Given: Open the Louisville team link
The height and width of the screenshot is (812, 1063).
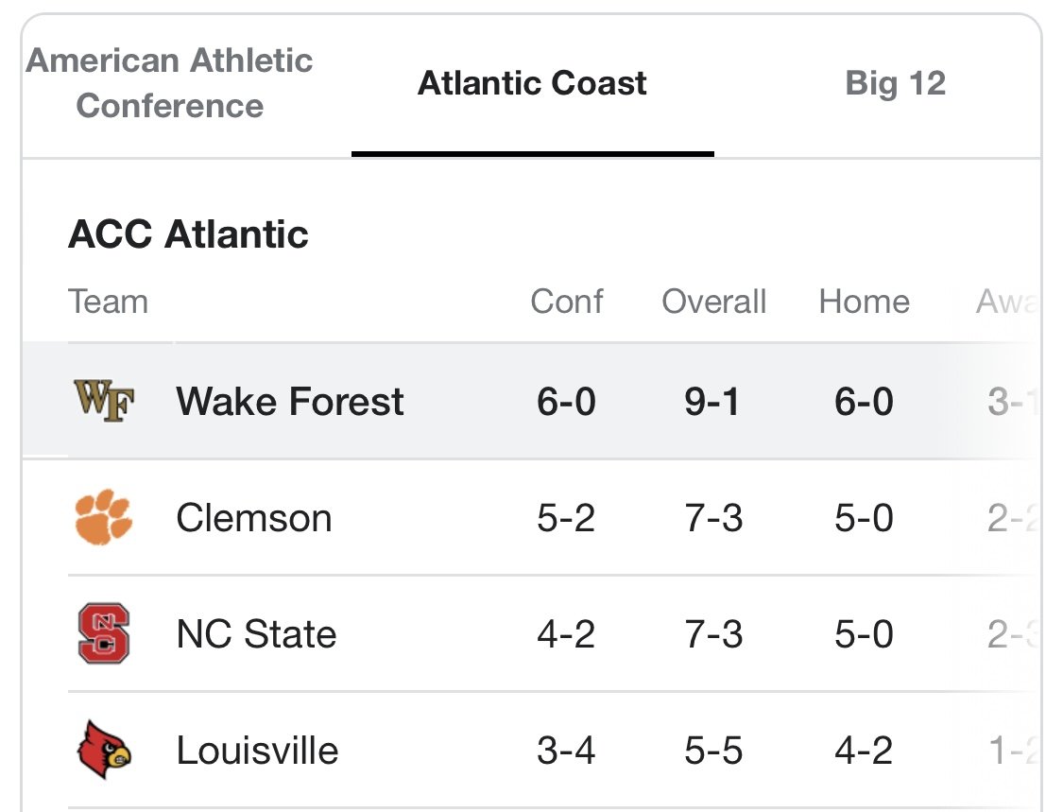Looking at the screenshot, I should tap(257, 751).
